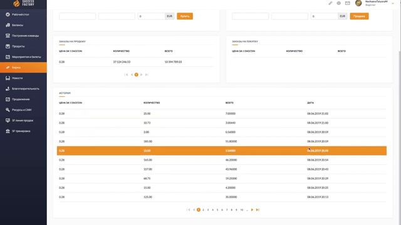This screenshot has height=225, width=401.
Task: Click history total 0.56000
Action: point(231,132)
